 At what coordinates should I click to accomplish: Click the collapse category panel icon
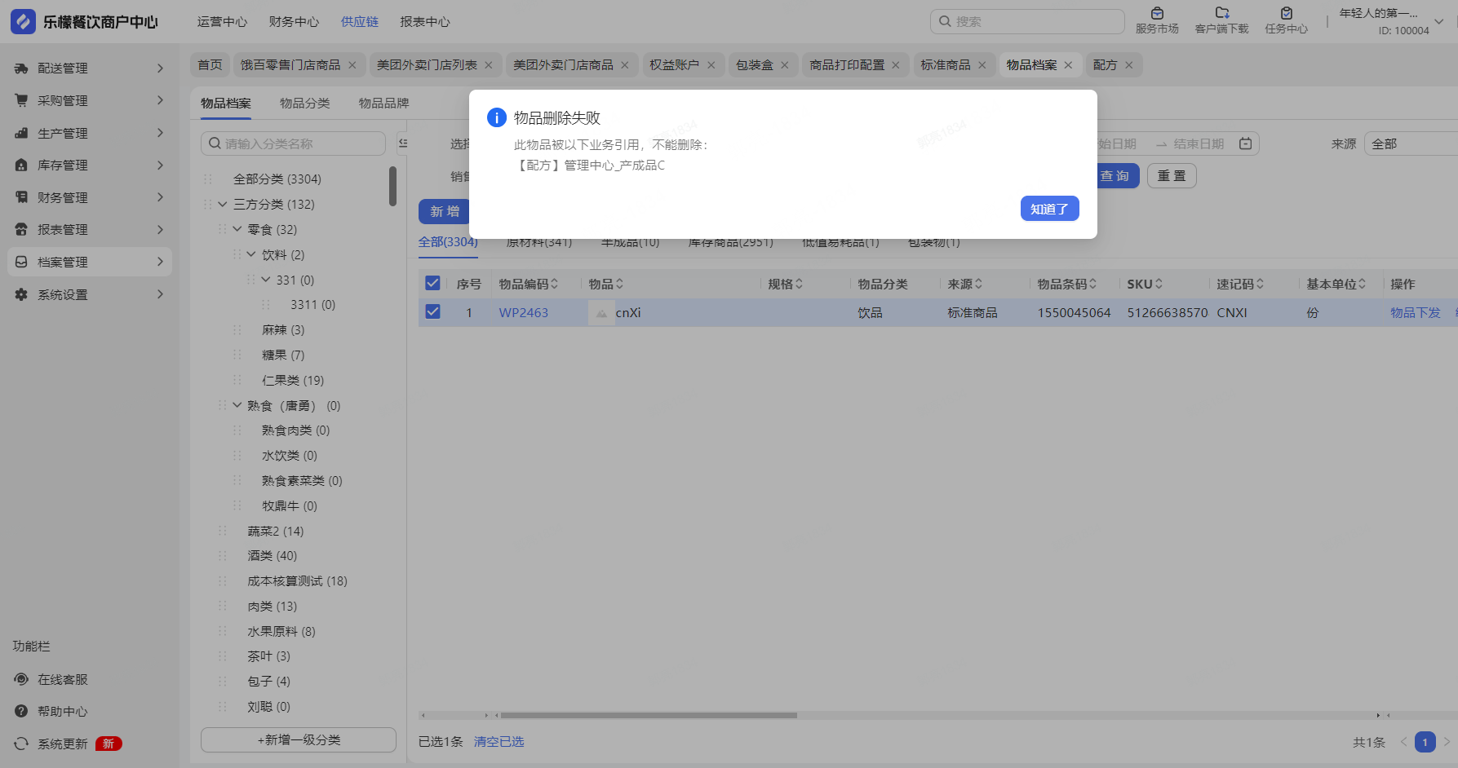pyautogui.click(x=402, y=143)
